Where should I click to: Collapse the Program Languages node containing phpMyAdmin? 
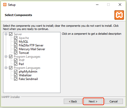[6, 68]
